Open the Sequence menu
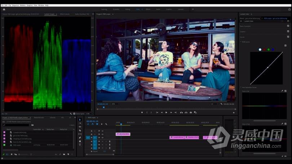 (16, 5)
